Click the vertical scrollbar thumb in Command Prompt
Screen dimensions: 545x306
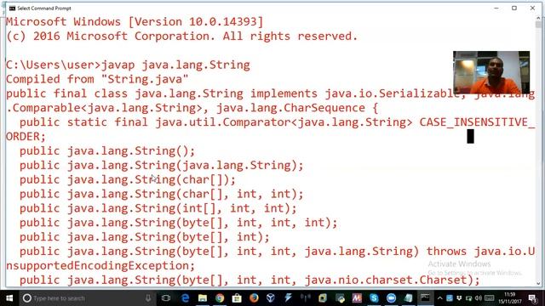pos(539,25)
